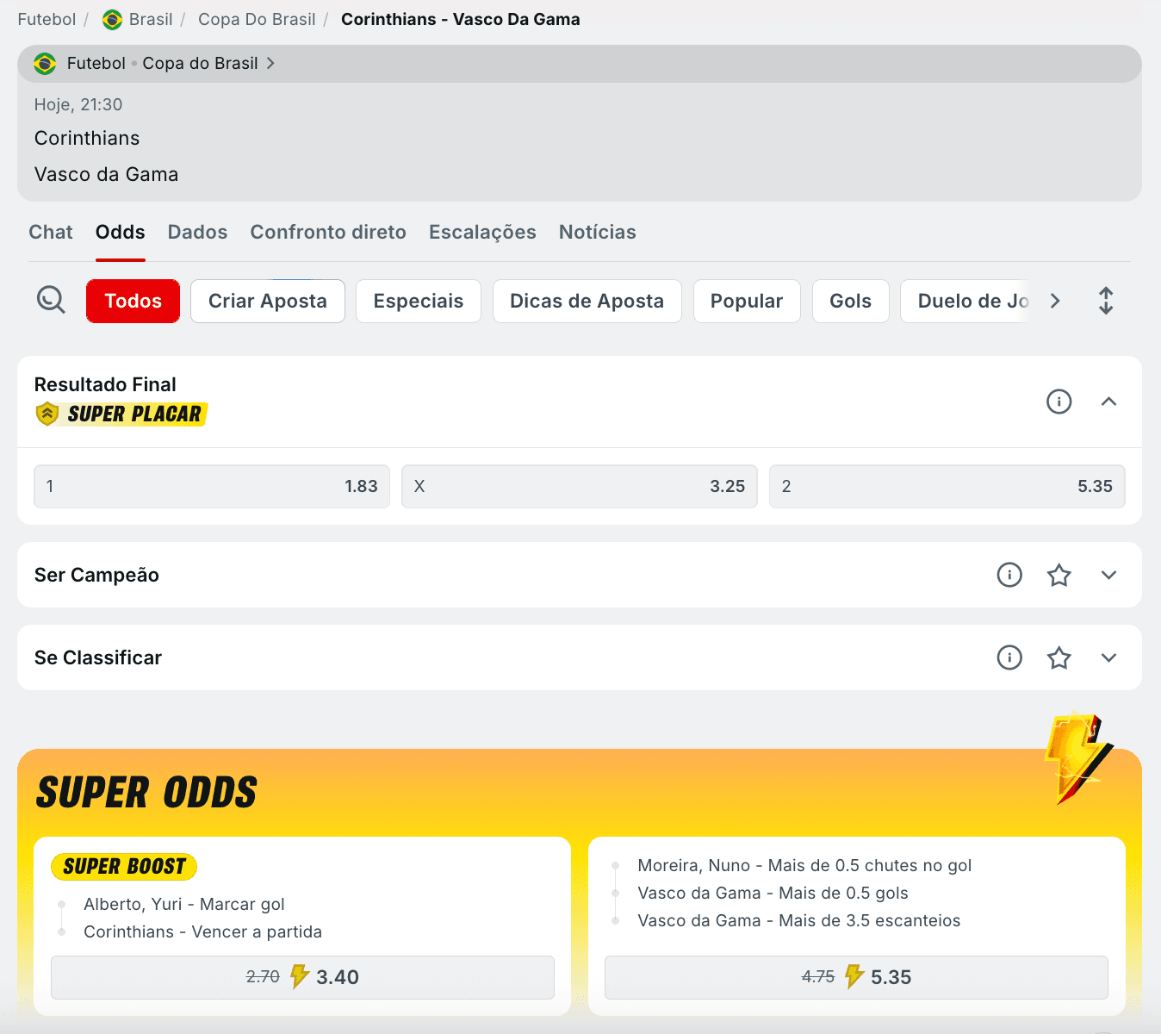The image size is (1161, 1034).
Task: Bet on away win at 5.35
Action: click(x=947, y=486)
